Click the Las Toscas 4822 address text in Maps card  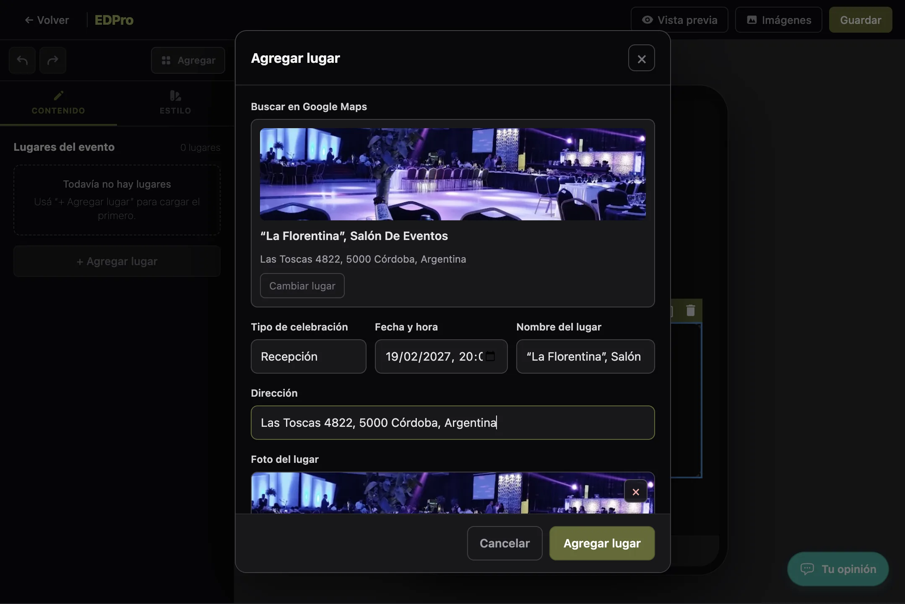point(363,259)
